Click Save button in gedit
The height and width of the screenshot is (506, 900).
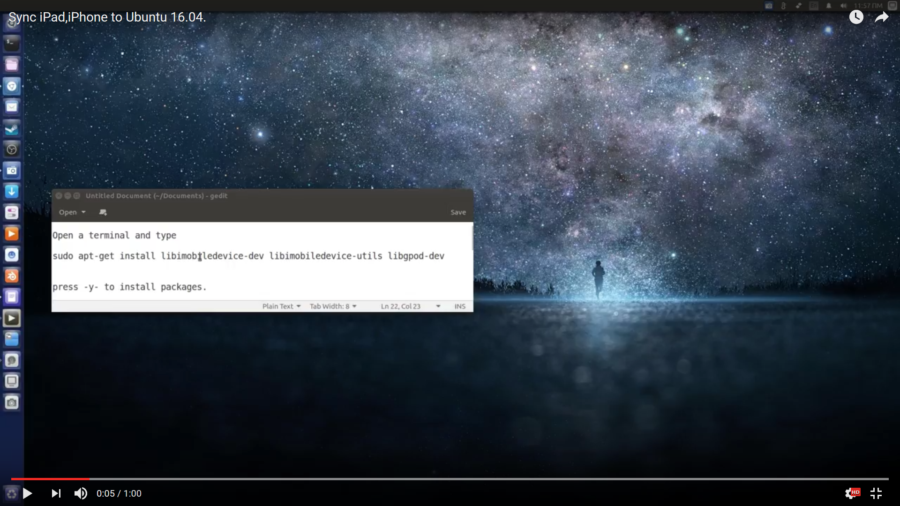[x=458, y=212]
